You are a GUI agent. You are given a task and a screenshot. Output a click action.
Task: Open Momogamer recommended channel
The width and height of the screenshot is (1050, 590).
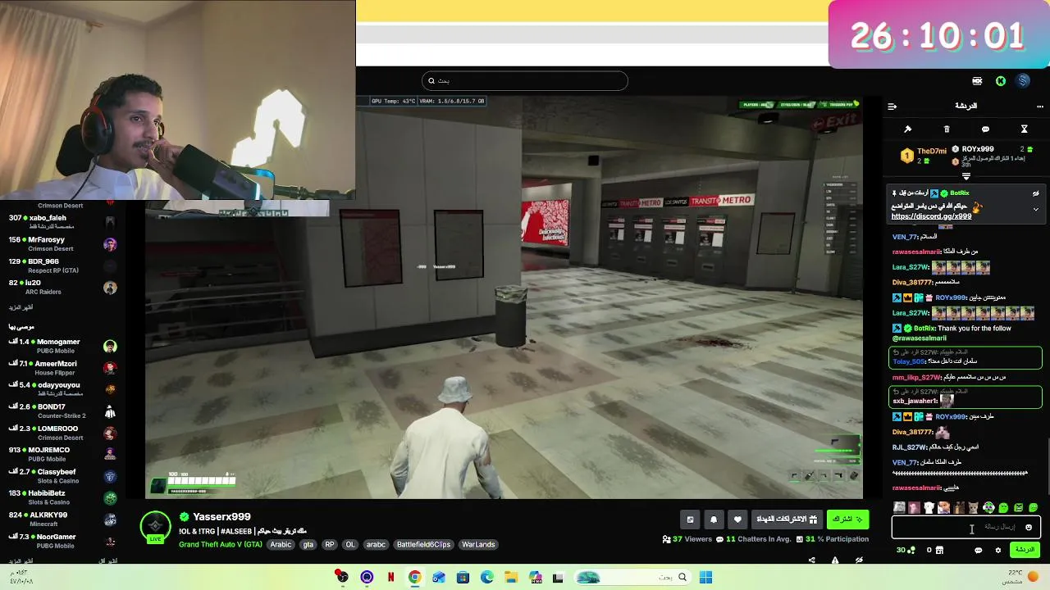coord(62,346)
